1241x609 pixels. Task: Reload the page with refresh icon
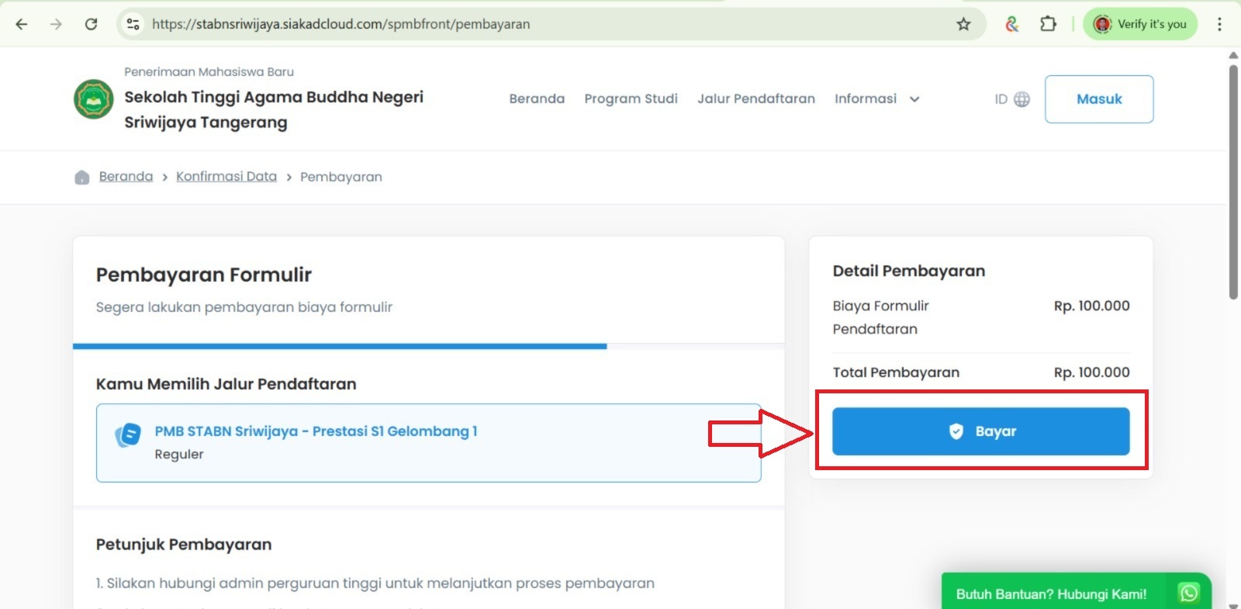pos(91,24)
